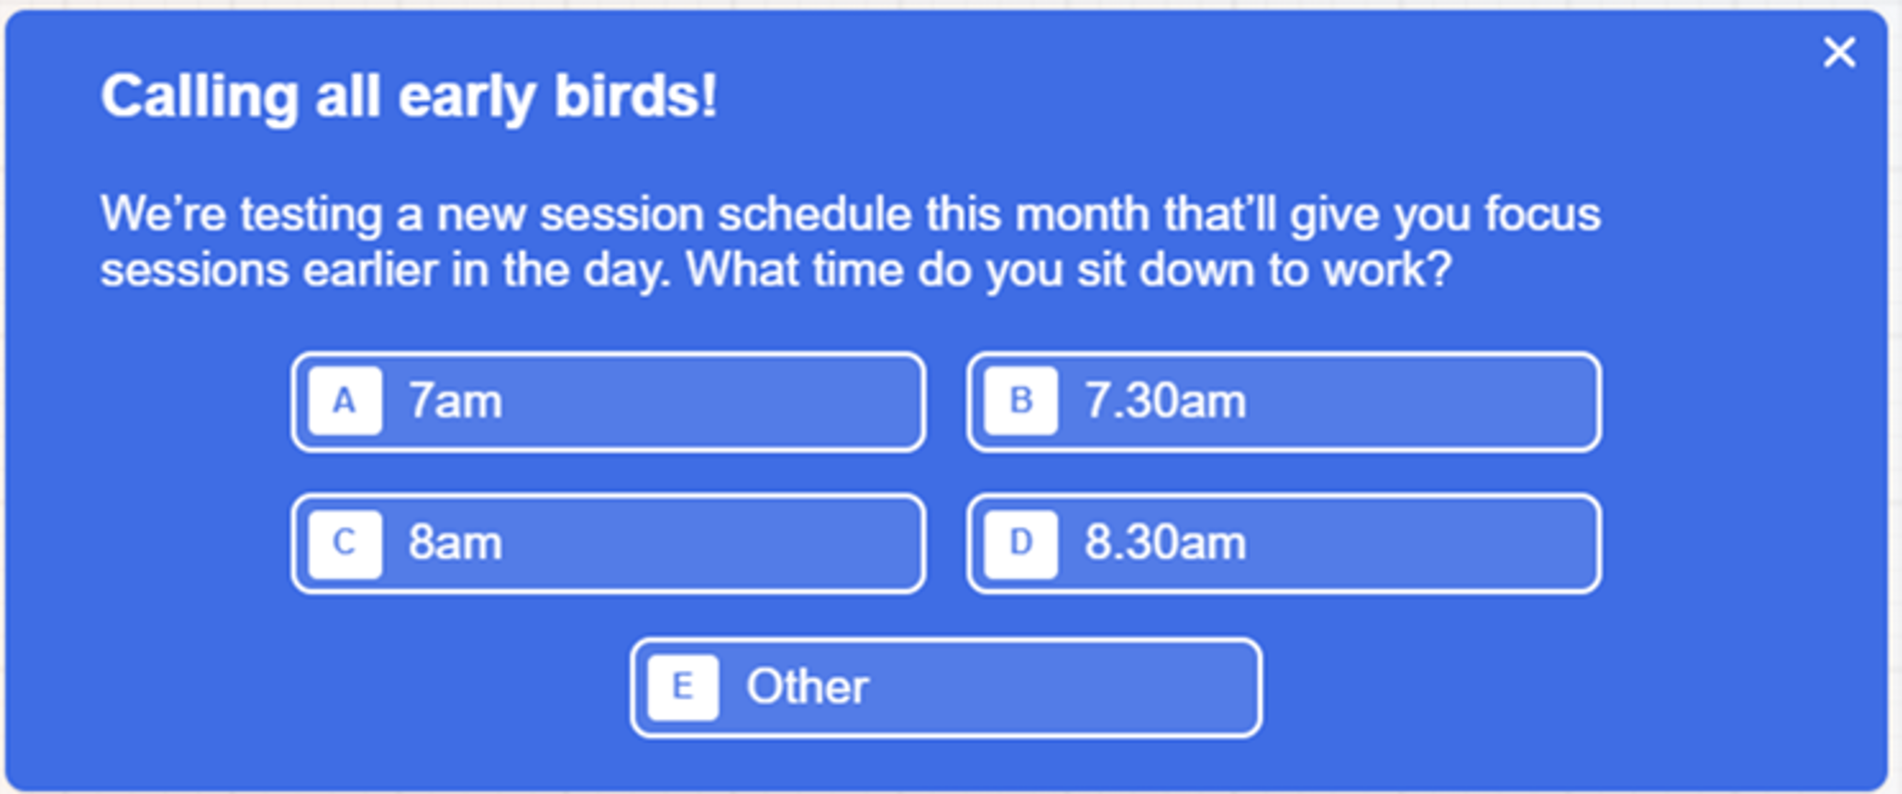Respond with the latest specific time offered
Image resolution: width=1902 pixels, height=794 pixels.
pos(1282,544)
